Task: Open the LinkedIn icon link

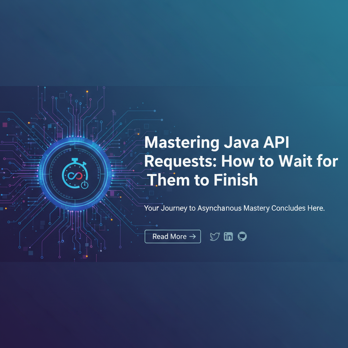Action: pyautogui.click(x=228, y=237)
